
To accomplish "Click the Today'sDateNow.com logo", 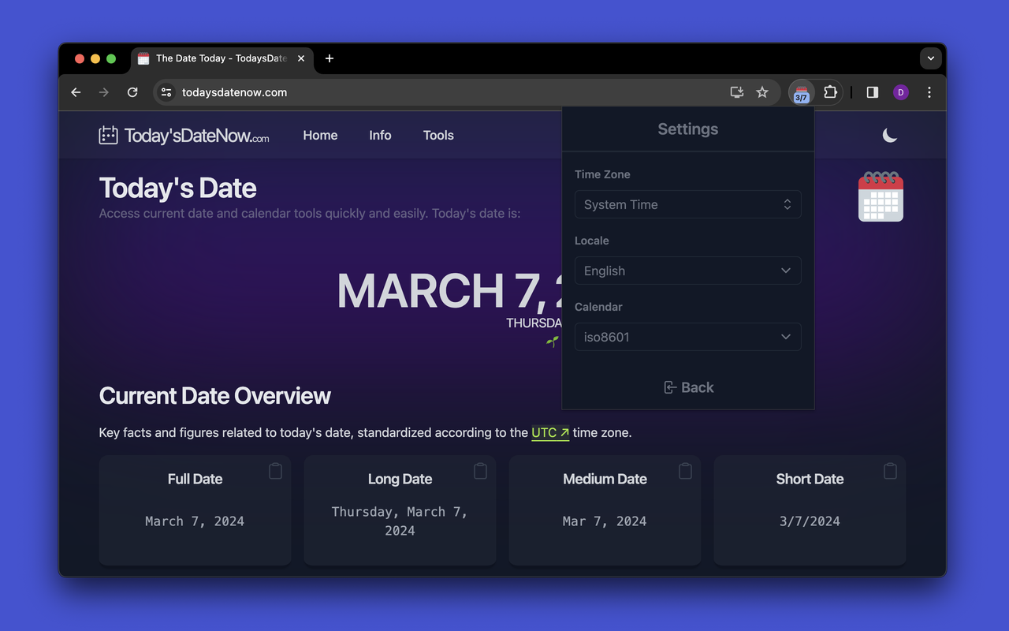I will point(184,136).
